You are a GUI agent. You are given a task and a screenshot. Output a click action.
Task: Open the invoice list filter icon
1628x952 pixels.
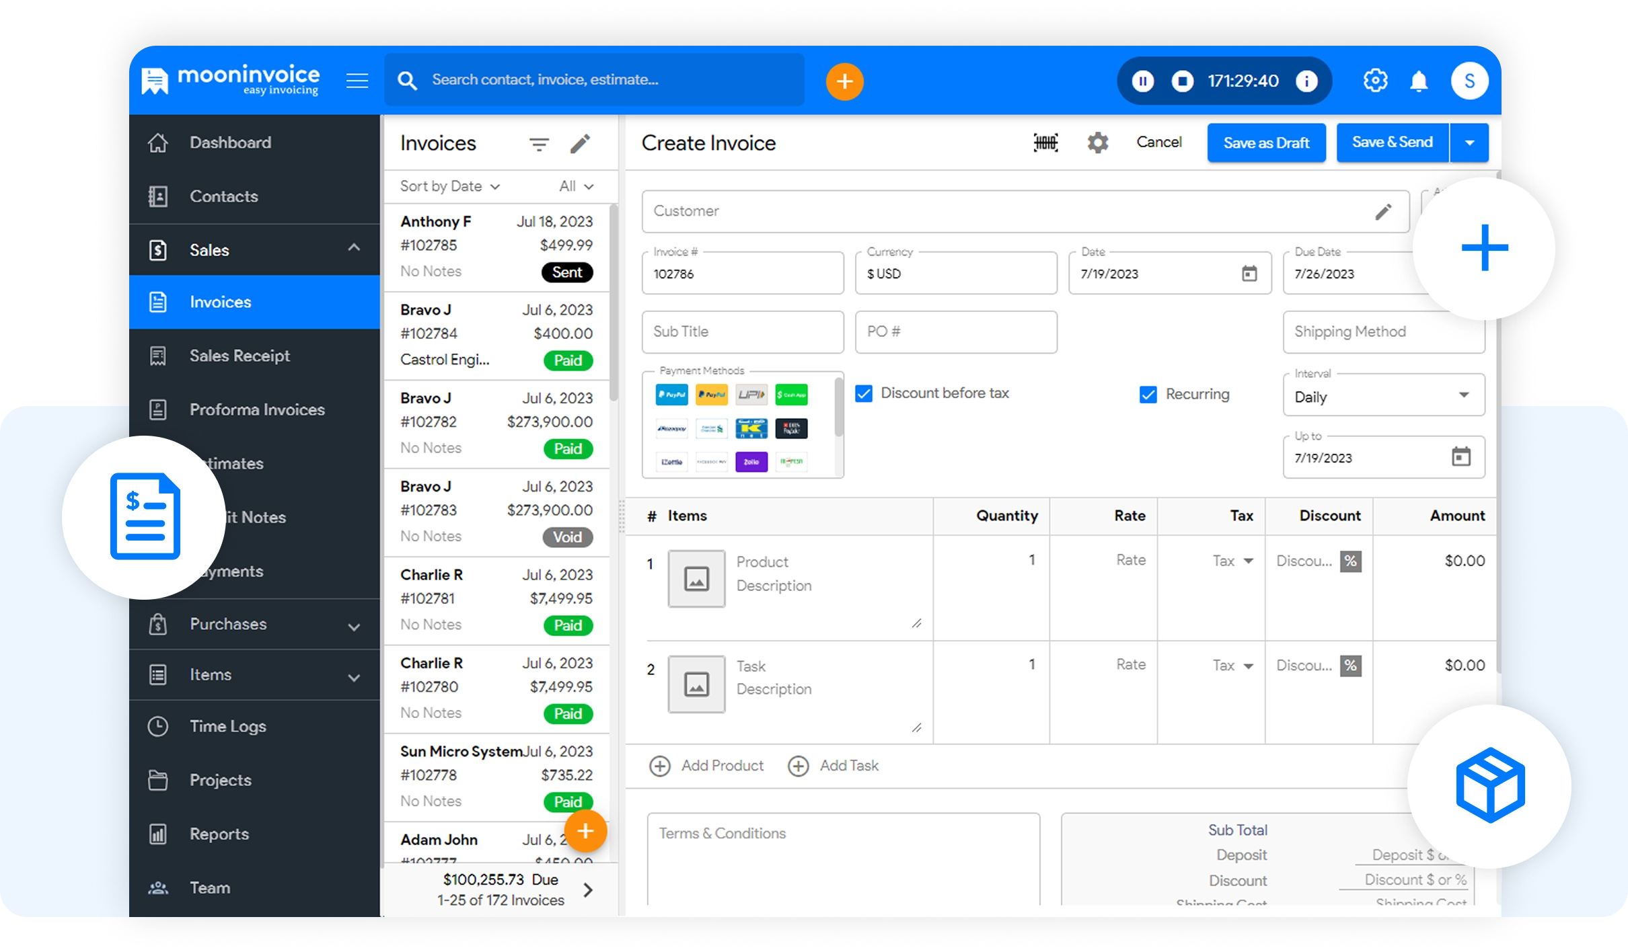(539, 144)
